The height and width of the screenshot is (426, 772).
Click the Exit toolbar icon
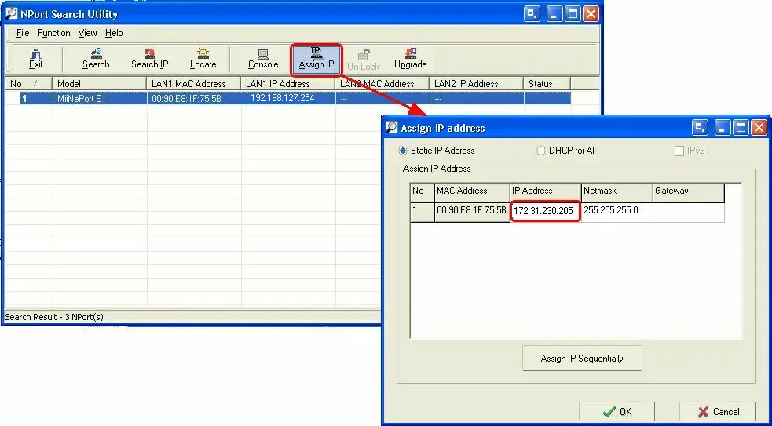click(x=35, y=59)
